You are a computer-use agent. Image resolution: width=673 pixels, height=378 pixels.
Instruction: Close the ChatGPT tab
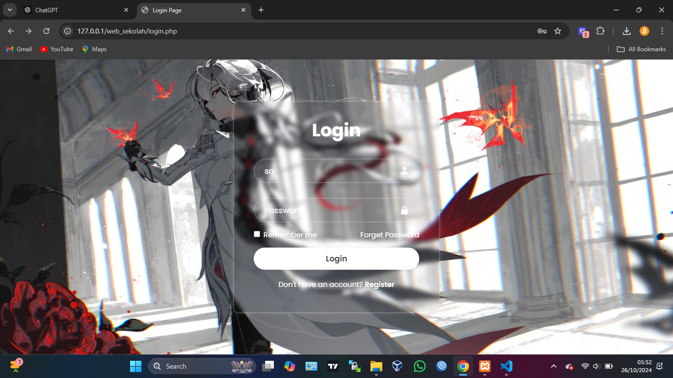(x=126, y=10)
